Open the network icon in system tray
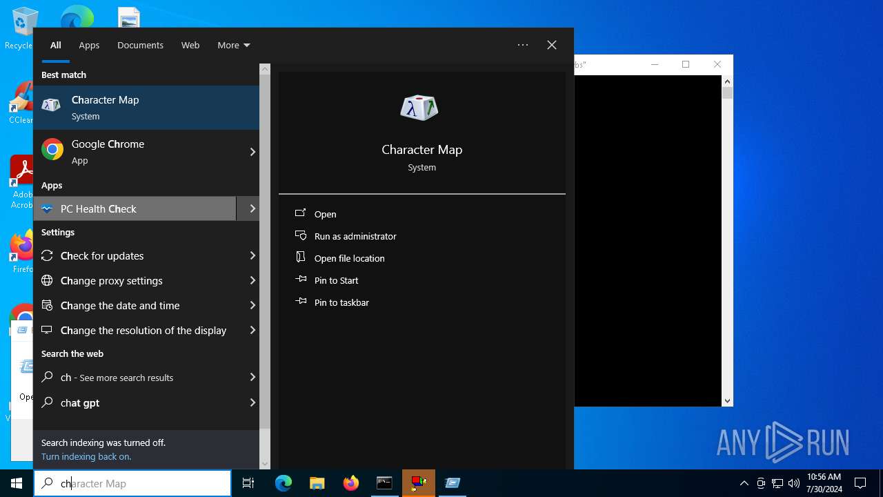Screen dimensions: 883x497 [777, 483]
